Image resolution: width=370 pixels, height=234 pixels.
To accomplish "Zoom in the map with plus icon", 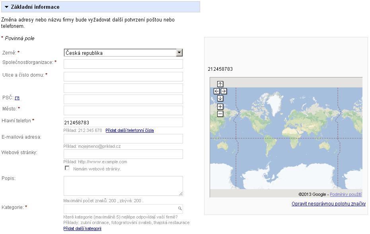I will 220,106.
